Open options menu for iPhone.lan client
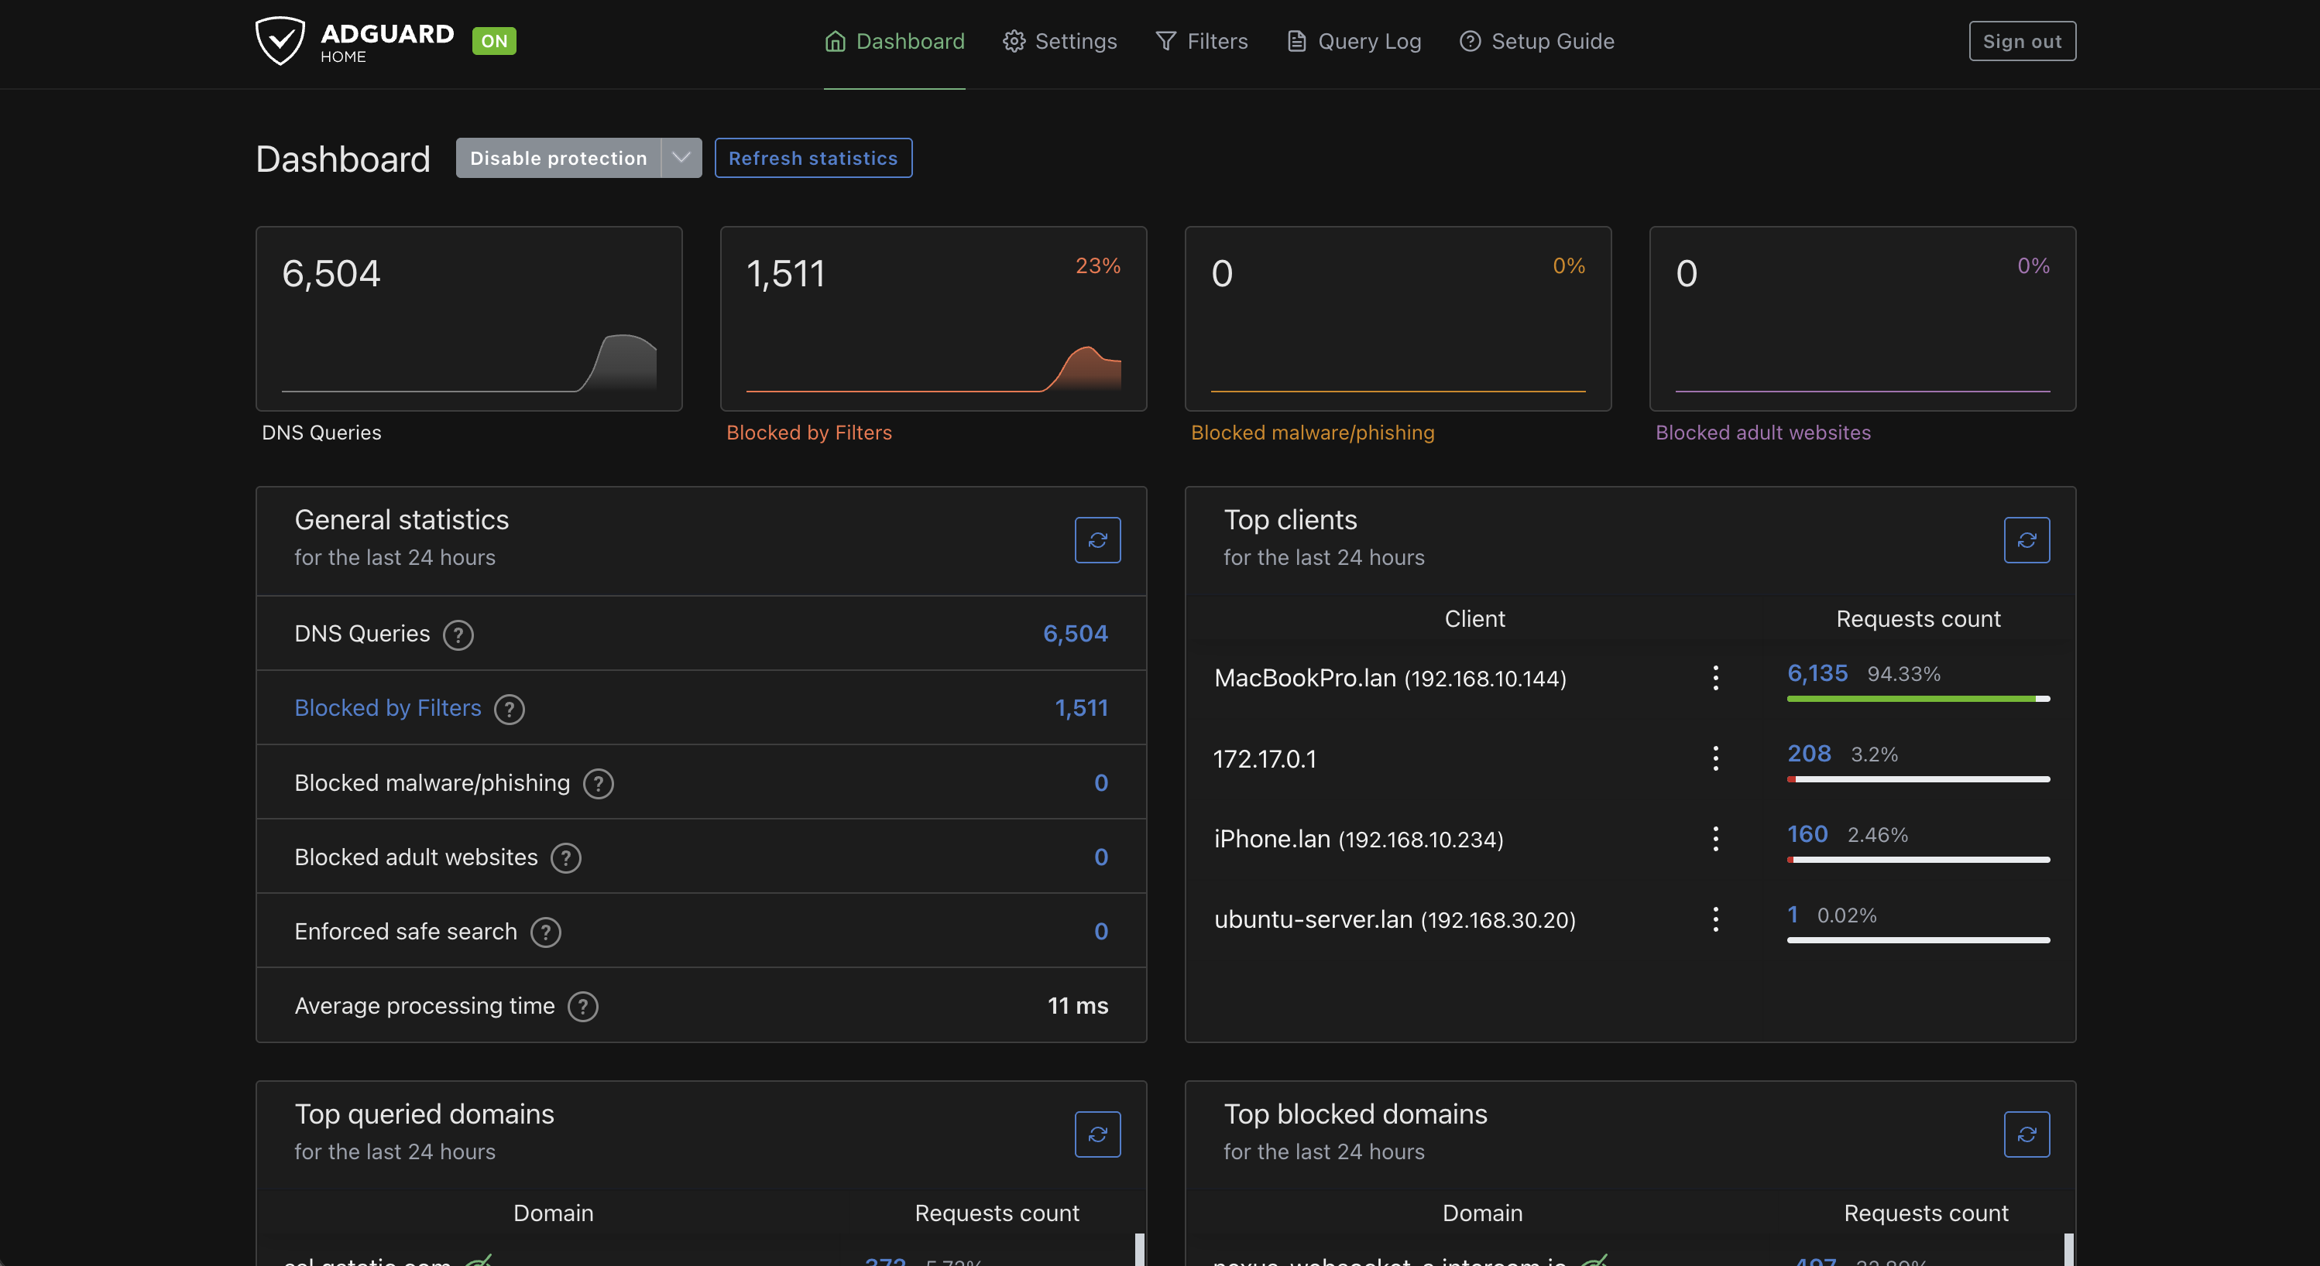Viewport: 2320px width, 1266px height. (1714, 839)
